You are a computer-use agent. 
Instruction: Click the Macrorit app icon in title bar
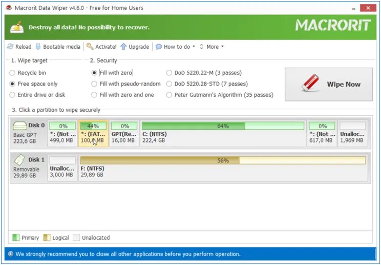9,8
